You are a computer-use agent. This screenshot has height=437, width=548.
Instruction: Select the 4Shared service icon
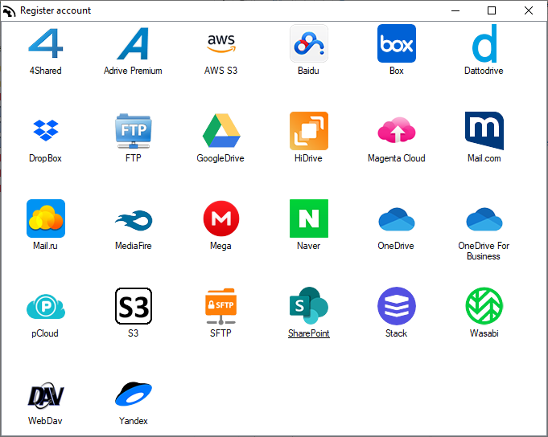46,43
